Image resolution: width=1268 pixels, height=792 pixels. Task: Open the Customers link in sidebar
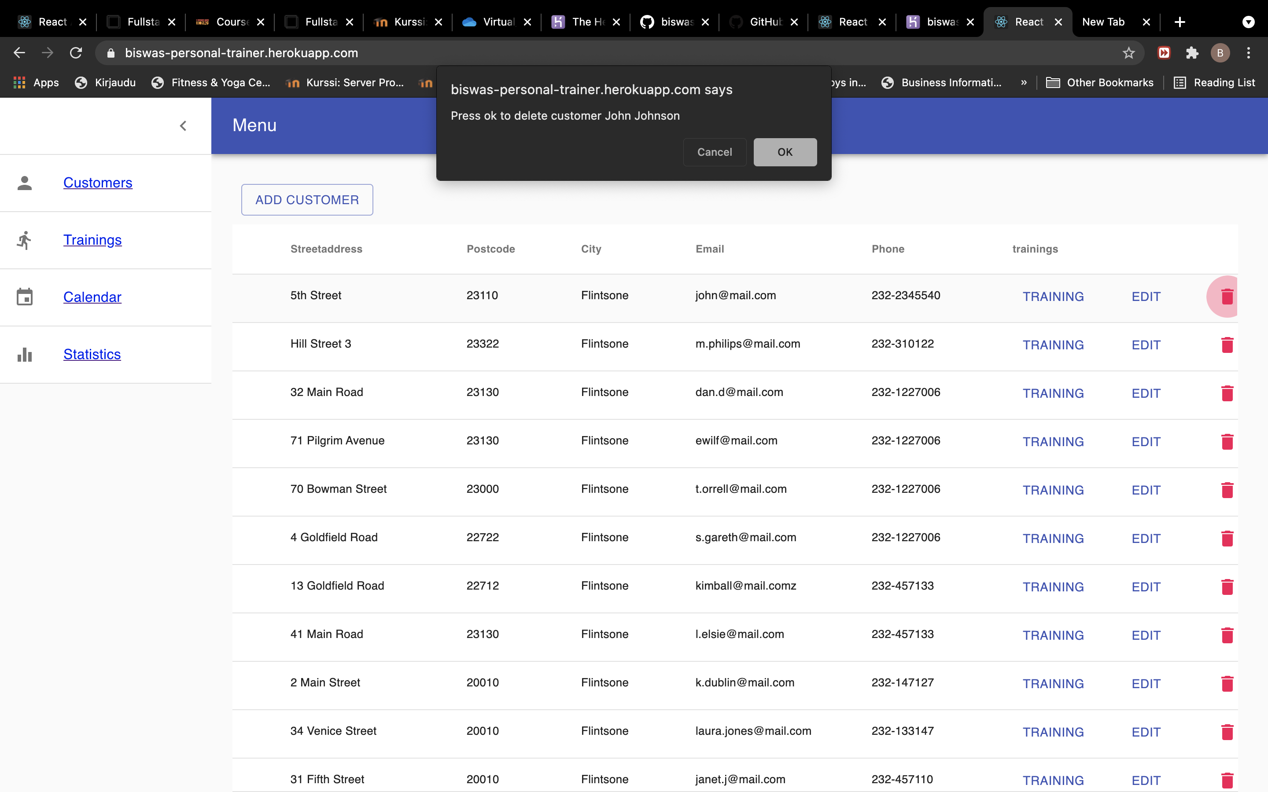coord(97,182)
